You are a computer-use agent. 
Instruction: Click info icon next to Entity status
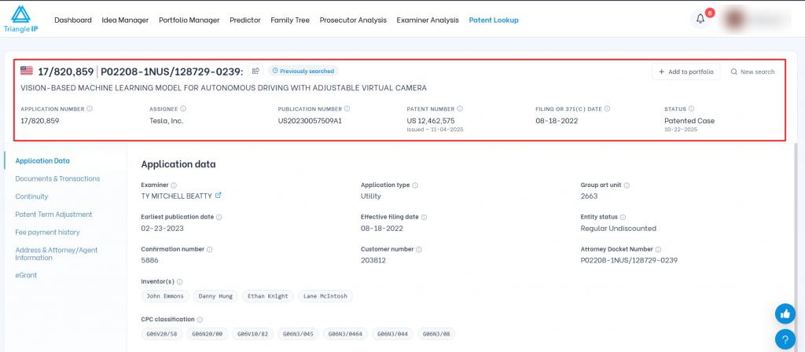click(623, 217)
